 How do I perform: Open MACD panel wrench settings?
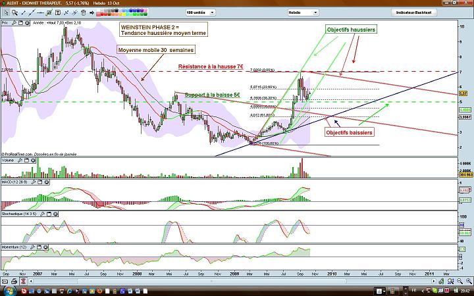34,182
